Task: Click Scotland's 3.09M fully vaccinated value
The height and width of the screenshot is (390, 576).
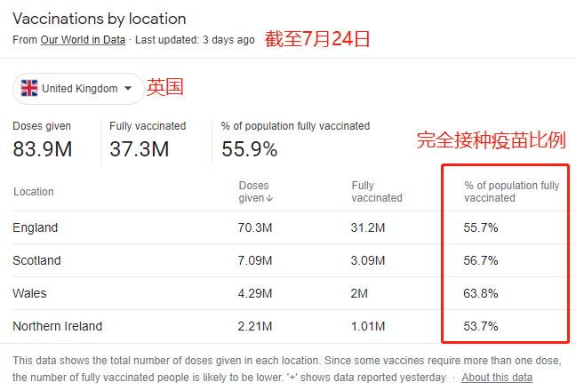Action: click(368, 260)
